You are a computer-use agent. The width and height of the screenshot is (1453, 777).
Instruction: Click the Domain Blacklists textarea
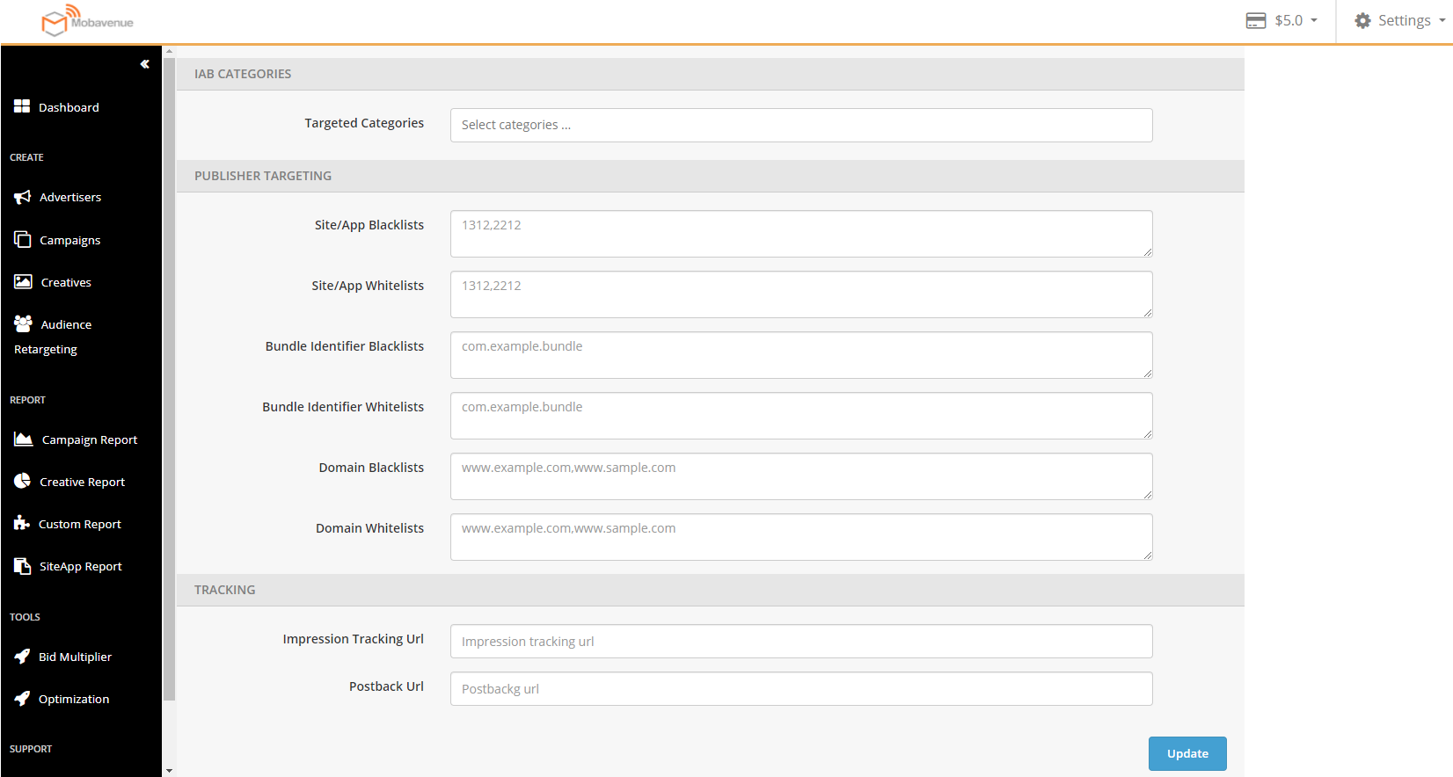point(801,476)
